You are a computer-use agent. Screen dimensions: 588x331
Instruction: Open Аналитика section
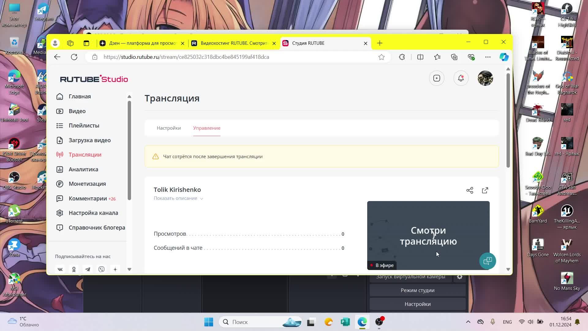(x=77, y=169)
